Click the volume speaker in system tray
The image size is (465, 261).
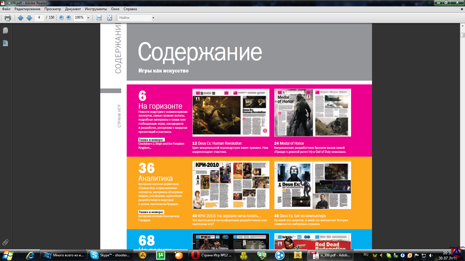[431, 255]
